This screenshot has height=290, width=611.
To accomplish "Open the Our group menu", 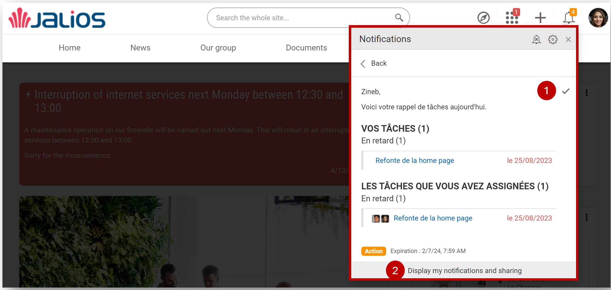I will [218, 48].
